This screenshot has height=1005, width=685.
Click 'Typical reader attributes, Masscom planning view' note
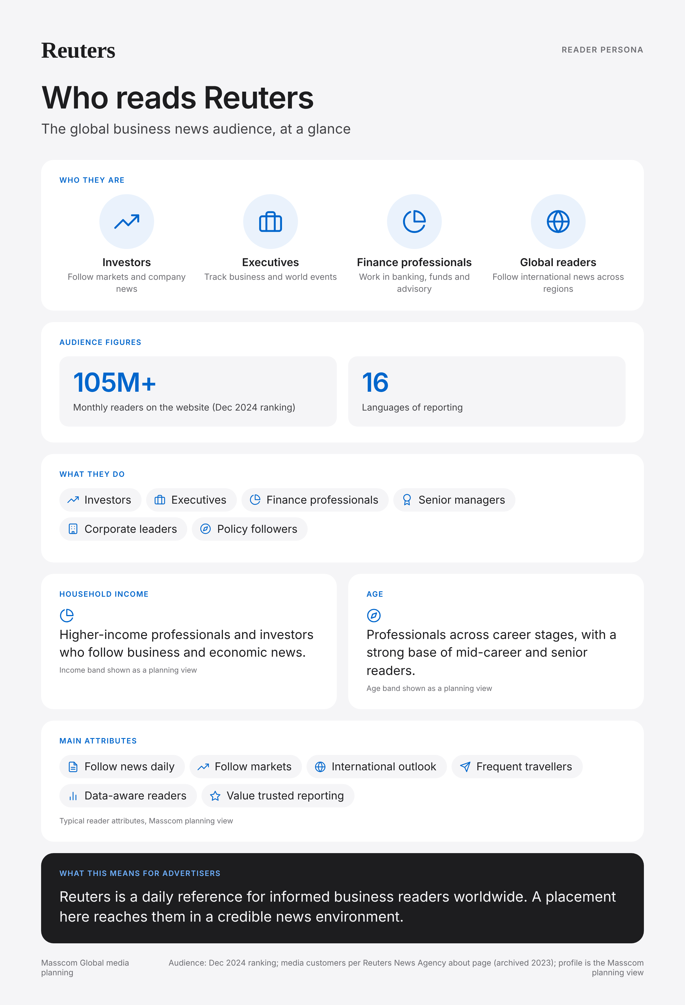pos(146,821)
